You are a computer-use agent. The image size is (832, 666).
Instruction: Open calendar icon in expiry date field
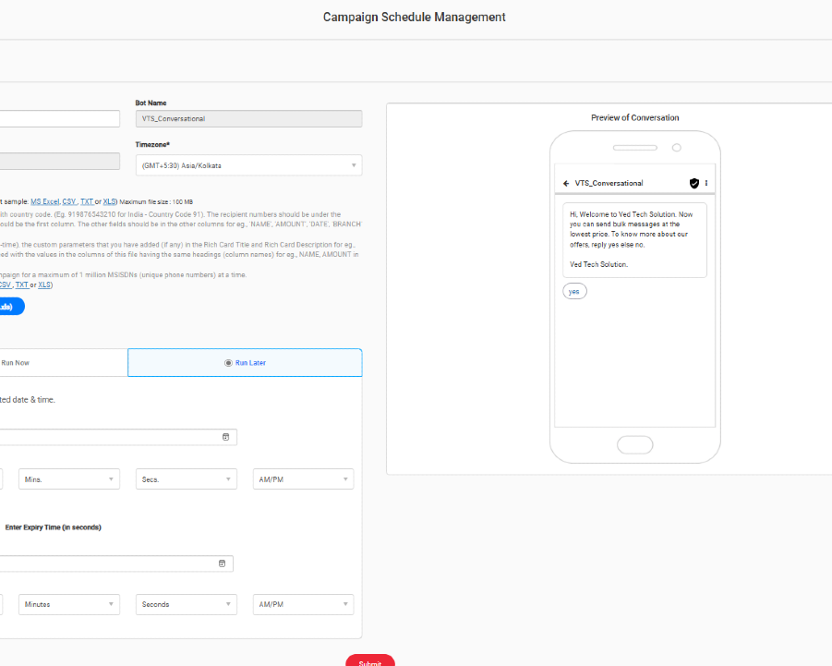tap(222, 563)
